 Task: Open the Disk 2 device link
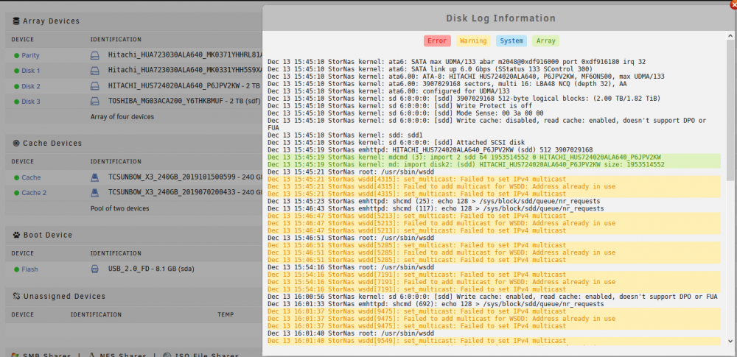point(31,86)
